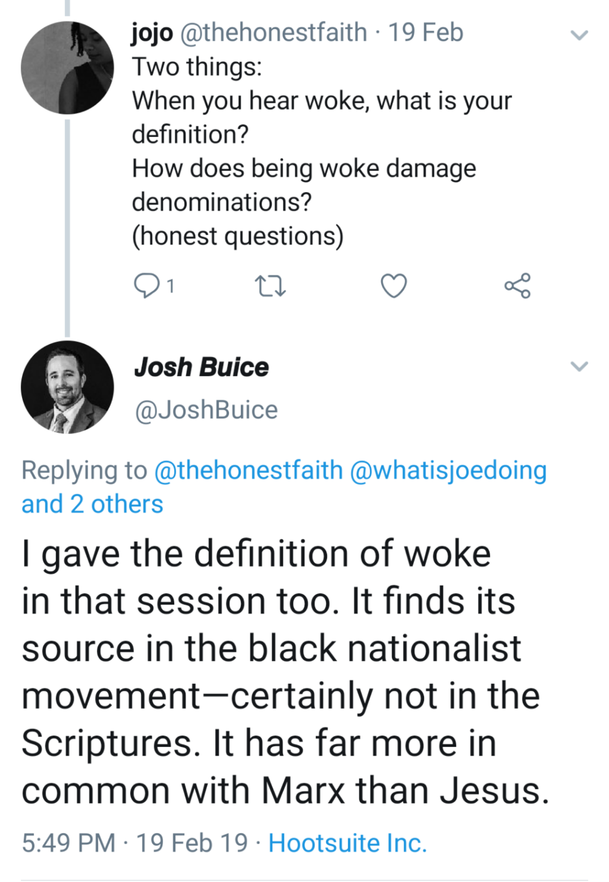
Task: Open options chevron on Josh Buice's tweet
Action: tap(579, 366)
